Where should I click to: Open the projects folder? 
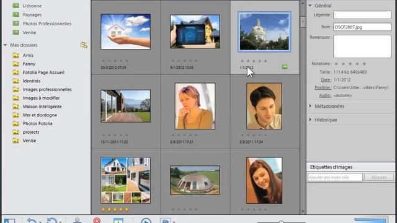(x=31, y=132)
